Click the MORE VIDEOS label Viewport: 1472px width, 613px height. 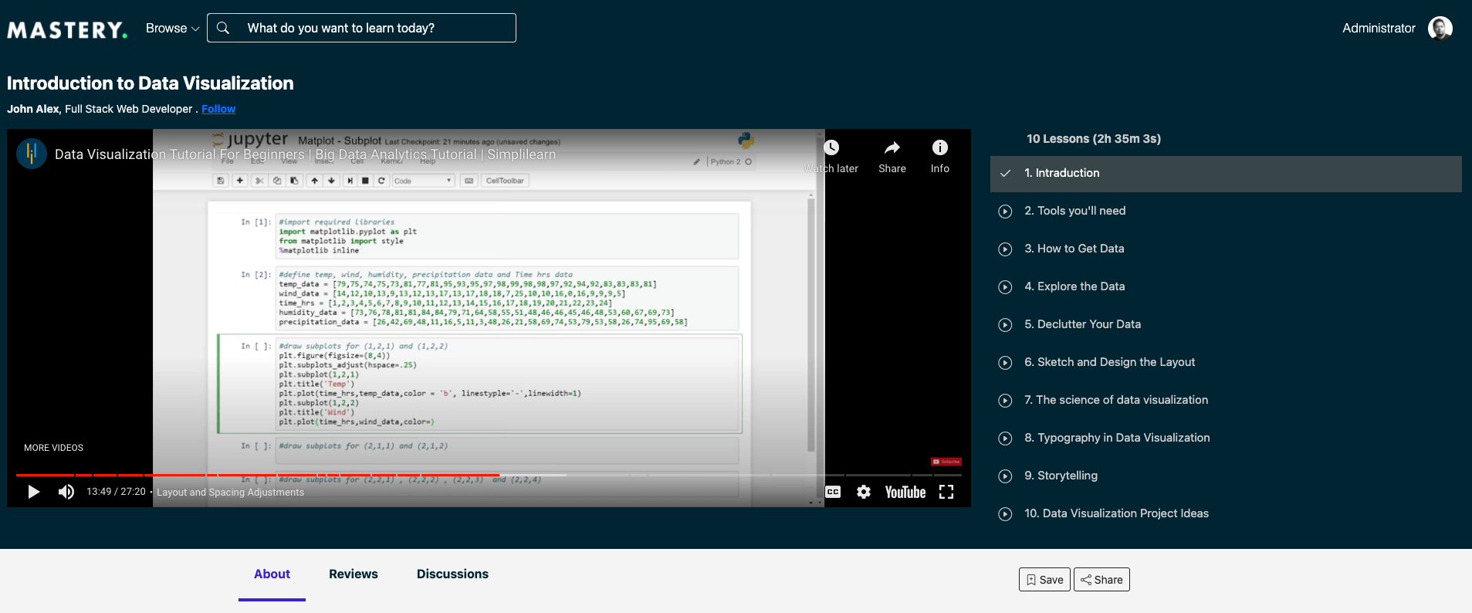pyautogui.click(x=53, y=448)
